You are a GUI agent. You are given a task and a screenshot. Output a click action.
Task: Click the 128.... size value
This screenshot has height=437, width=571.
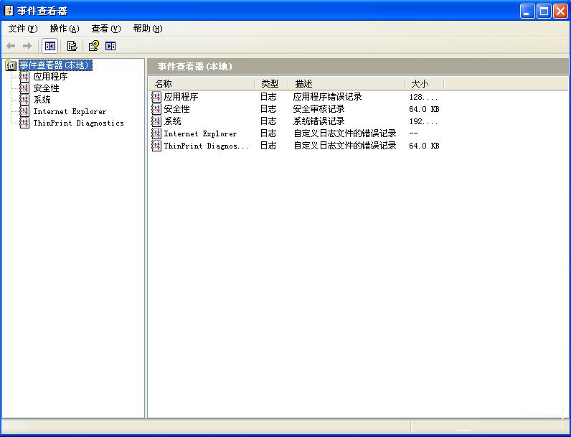(x=423, y=98)
